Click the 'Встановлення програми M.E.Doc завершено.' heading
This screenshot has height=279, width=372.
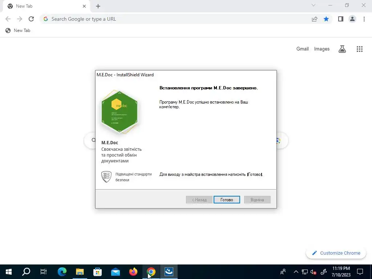click(x=209, y=88)
